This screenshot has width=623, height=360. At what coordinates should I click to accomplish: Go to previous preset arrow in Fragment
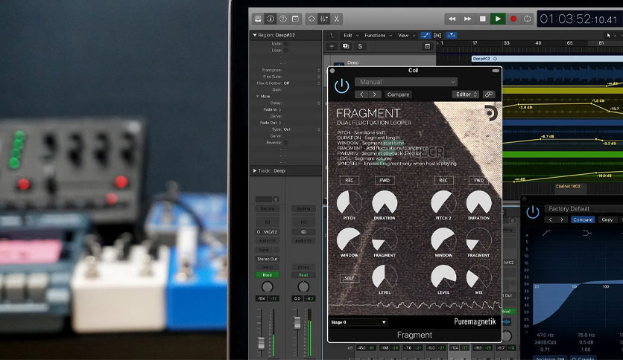(x=361, y=94)
